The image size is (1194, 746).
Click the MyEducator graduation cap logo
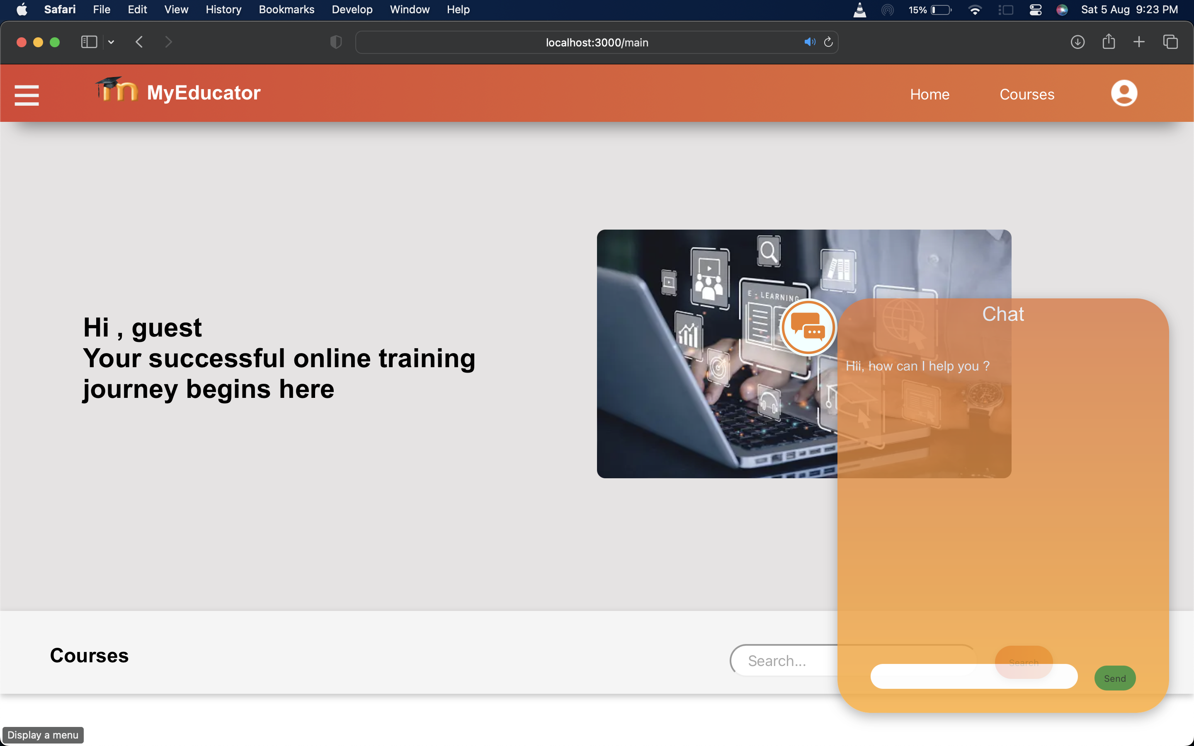[116, 90]
